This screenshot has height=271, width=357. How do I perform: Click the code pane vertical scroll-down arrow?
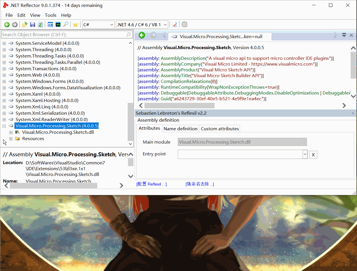point(353,96)
